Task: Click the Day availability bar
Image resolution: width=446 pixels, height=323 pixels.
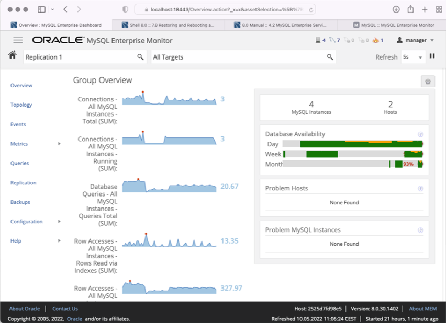Action: pyautogui.click(x=353, y=144)
